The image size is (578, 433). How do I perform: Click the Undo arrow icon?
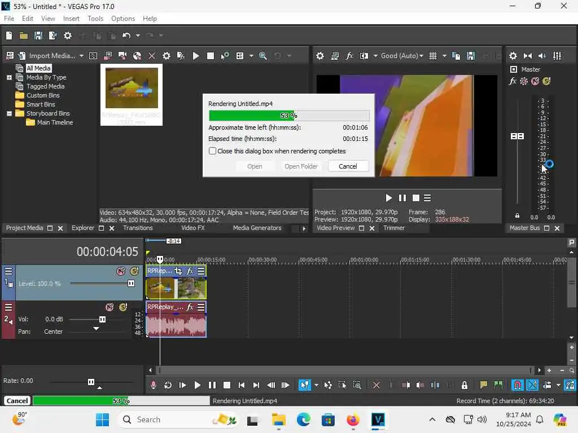coord(126,36)
